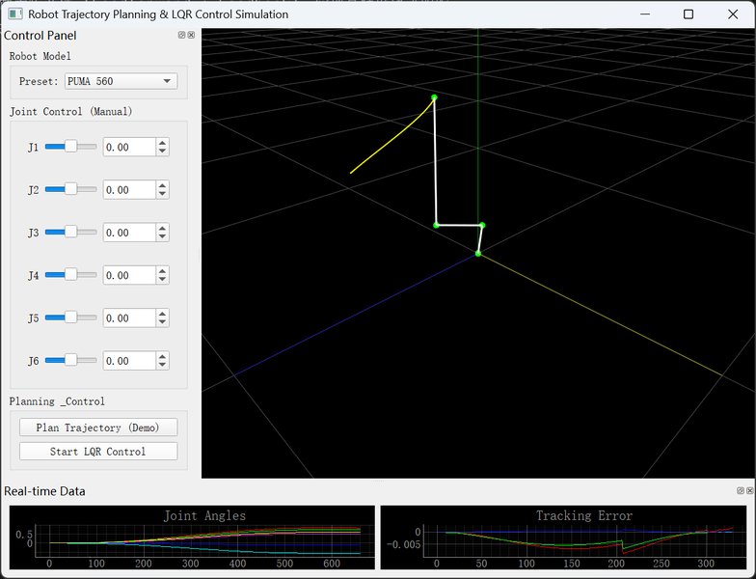Focus the J5 angle input field
Screen dimensions: 756x579
[x=128, y=317]
